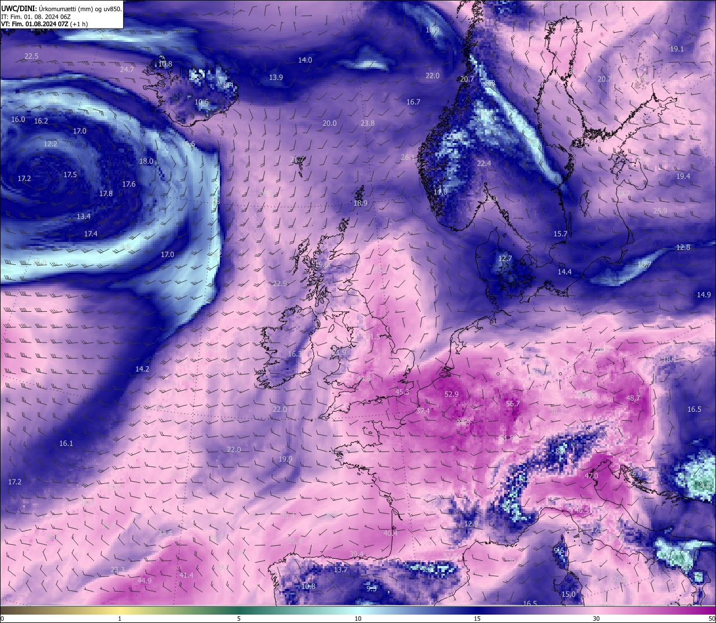
Task: Click the 14.9 value at the right edge
Action: coord(704,295)
